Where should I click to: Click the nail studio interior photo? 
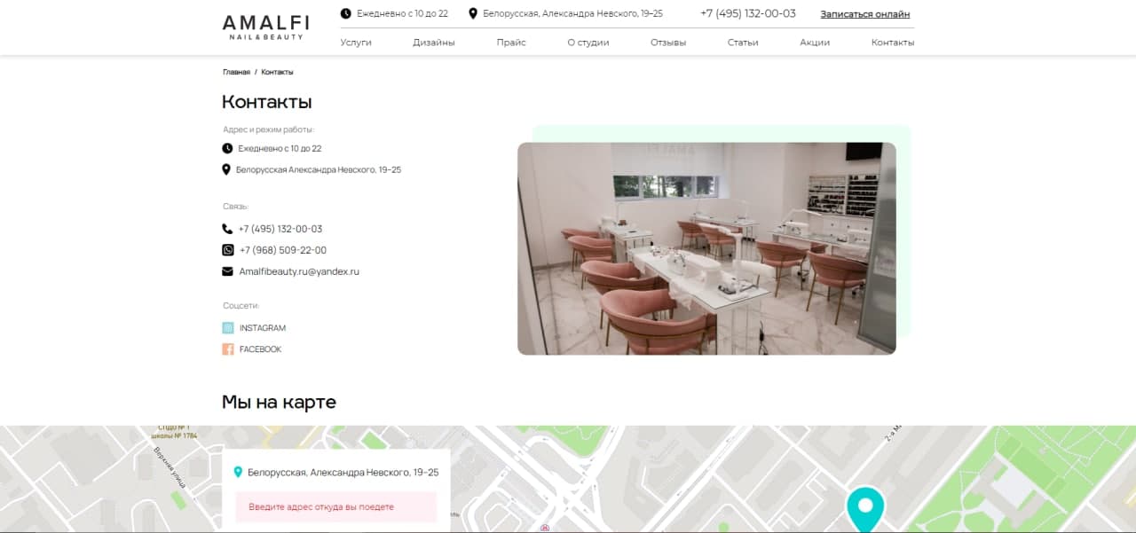pos(706,248)
